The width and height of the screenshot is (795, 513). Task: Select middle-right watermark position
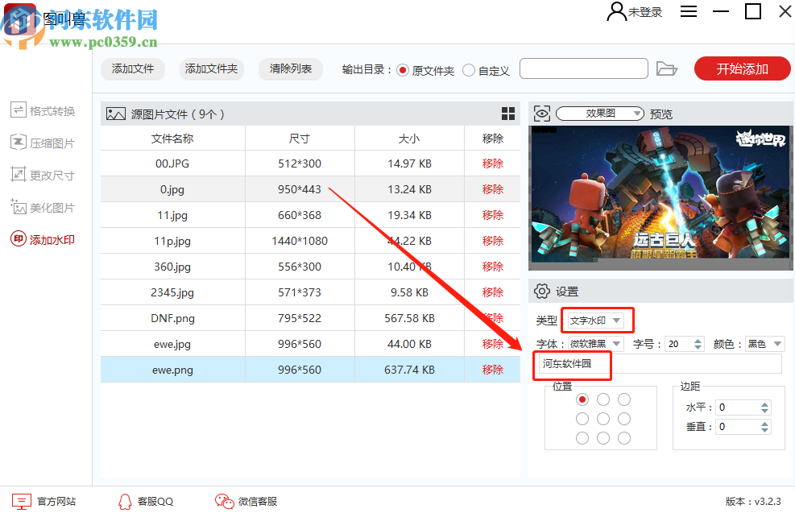pyautogui.click(x=624, y=419)
